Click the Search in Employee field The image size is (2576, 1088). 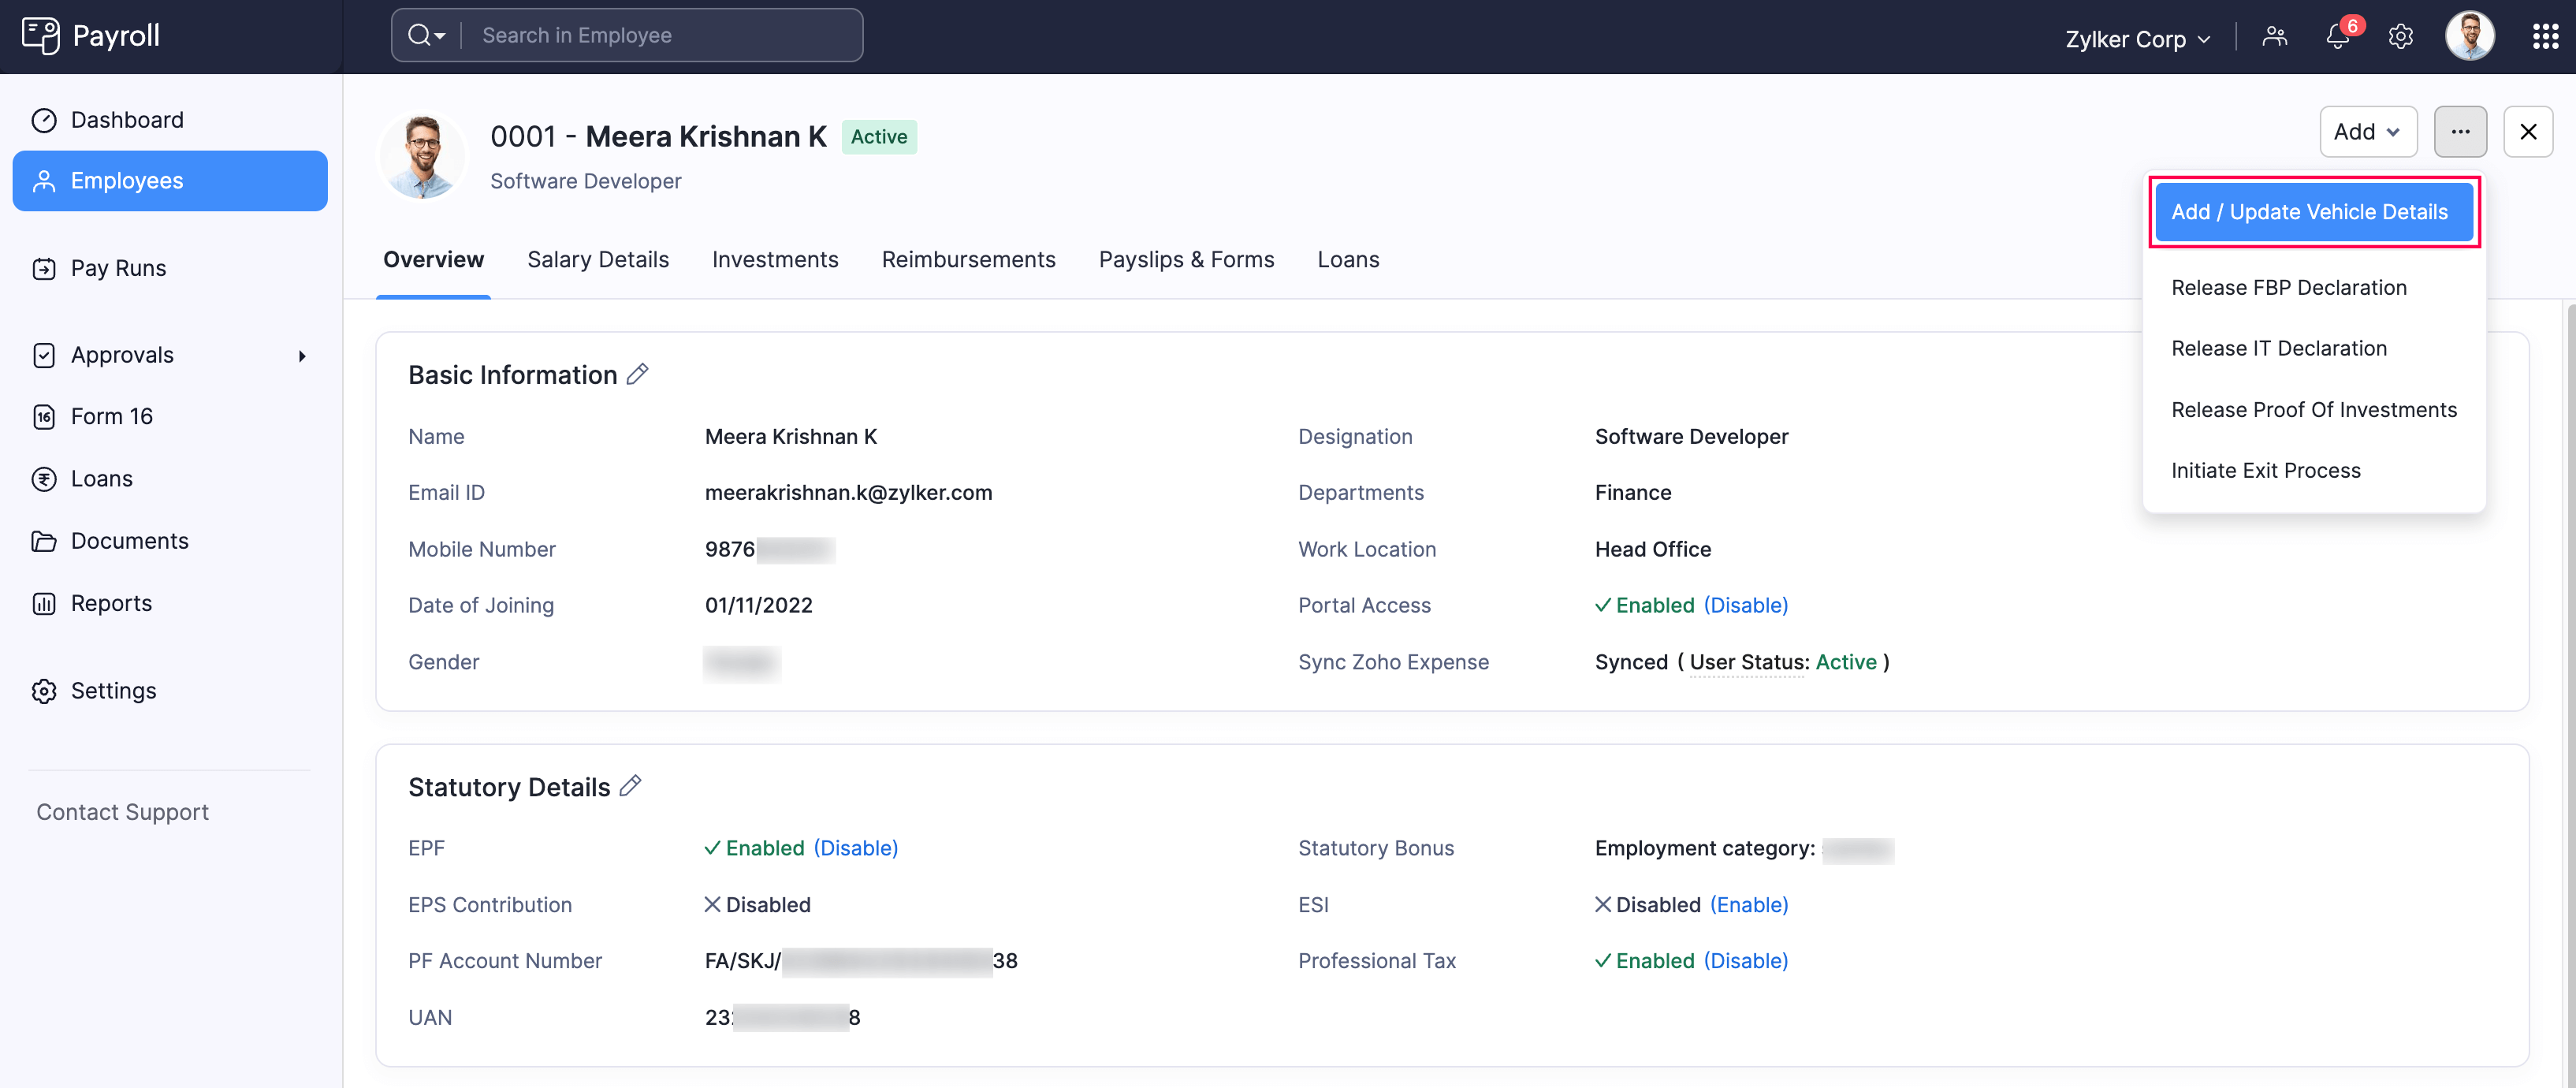(660, 35)
